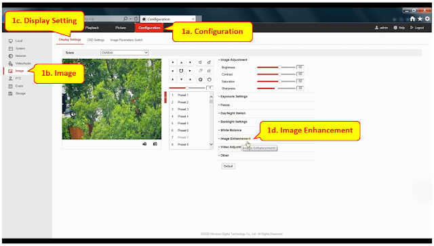Expand the Day/Night Switch section
Viewport: 434px width, 246px height.
(x=232, y=114)
